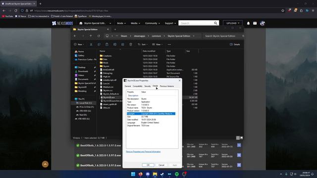Refresh the File Explorer folder view

[99, 36]
